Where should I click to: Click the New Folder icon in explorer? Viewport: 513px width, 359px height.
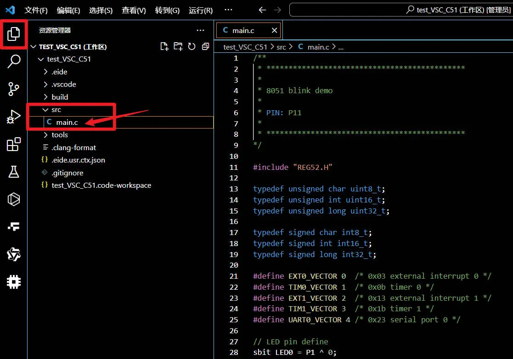click(178, 46)
